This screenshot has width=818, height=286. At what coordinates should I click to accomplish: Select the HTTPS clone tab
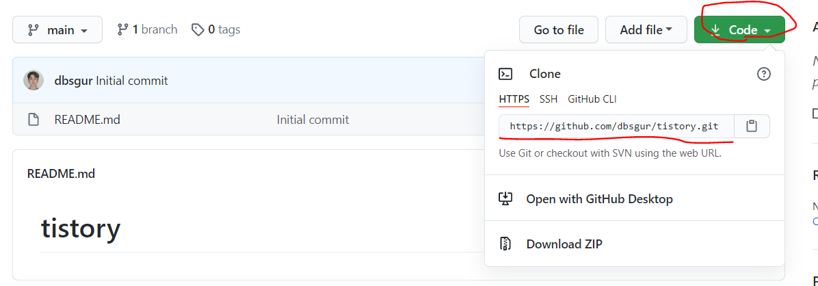coord(514,99)
